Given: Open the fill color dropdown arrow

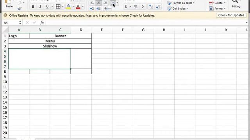Looking at the screenshot, I should click(x=73, y=7).
